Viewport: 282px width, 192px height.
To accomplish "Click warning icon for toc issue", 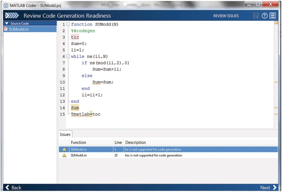I will pos(64,155).
